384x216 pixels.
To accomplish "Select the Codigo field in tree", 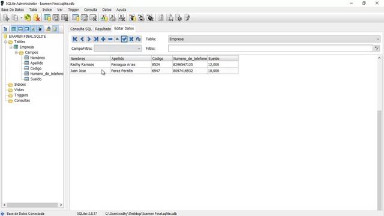I will click(x=36, y=68).
